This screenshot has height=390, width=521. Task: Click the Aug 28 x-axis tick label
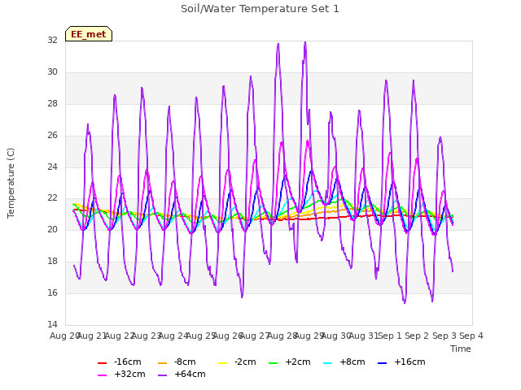tap(282, 336)
